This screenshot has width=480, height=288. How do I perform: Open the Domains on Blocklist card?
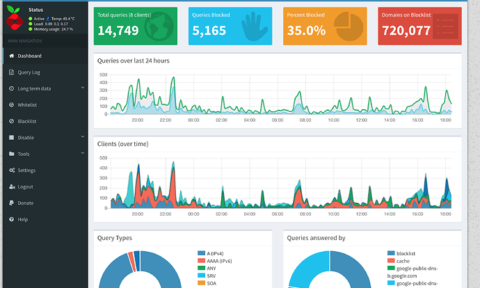(419, 26)
